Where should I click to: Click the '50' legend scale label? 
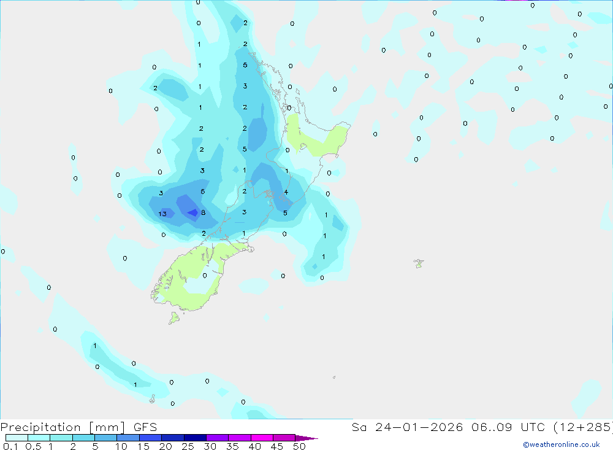[299, 446]
